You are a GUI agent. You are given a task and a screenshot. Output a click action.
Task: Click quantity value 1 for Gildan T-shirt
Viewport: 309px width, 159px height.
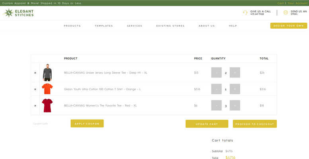pos(225,89)
